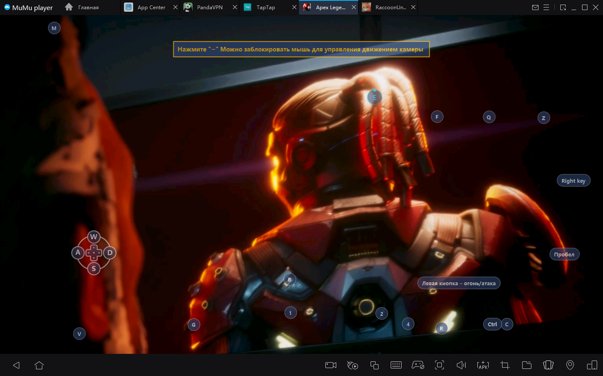Take a screenshot with the crop icon
603x376 pixels.
click(505, 365)
